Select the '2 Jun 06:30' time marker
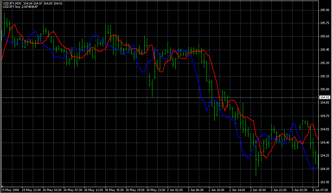Image resolution: width=332 pixels, height=193 pixels. (x=198, y=190)
